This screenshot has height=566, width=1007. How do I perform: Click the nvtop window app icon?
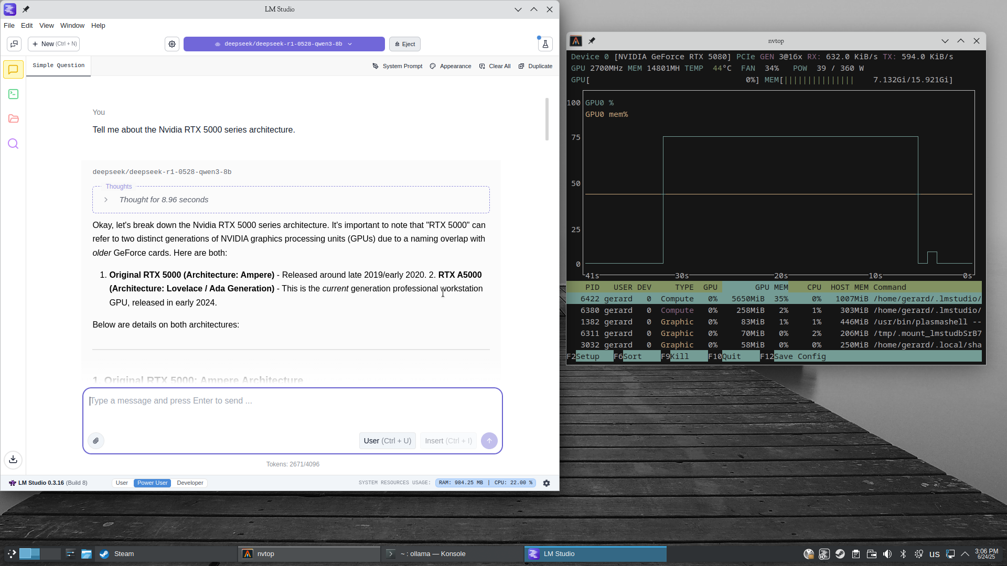coord(576,41)
